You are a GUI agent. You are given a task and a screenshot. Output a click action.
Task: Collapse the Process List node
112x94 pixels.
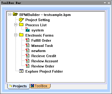click(16, 25)
